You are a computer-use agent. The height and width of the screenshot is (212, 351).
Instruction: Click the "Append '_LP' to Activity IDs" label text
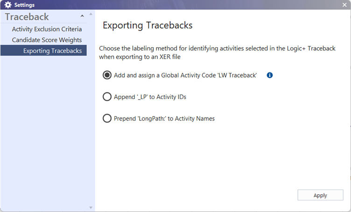coord(150,97)
